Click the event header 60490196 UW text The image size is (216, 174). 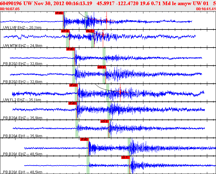point(16,3)
